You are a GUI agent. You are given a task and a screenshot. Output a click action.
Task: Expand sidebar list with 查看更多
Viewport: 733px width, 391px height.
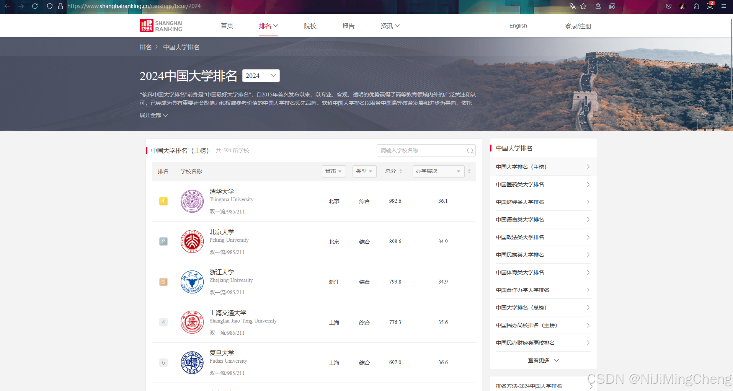(x=543, y=360)
